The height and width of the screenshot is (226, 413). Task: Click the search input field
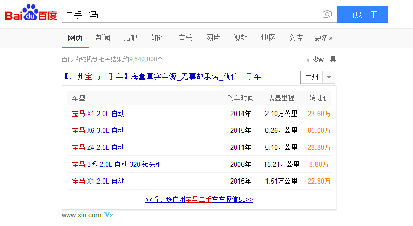click(191, 14)
